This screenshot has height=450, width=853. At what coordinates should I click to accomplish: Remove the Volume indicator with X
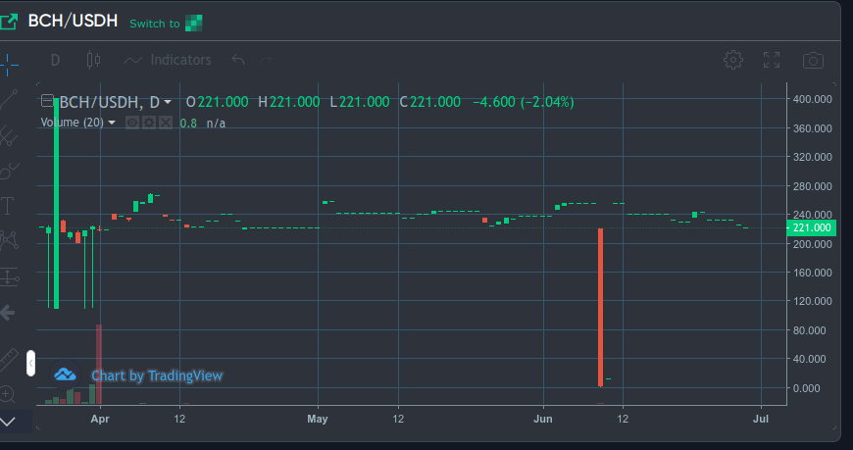point(166,123)
